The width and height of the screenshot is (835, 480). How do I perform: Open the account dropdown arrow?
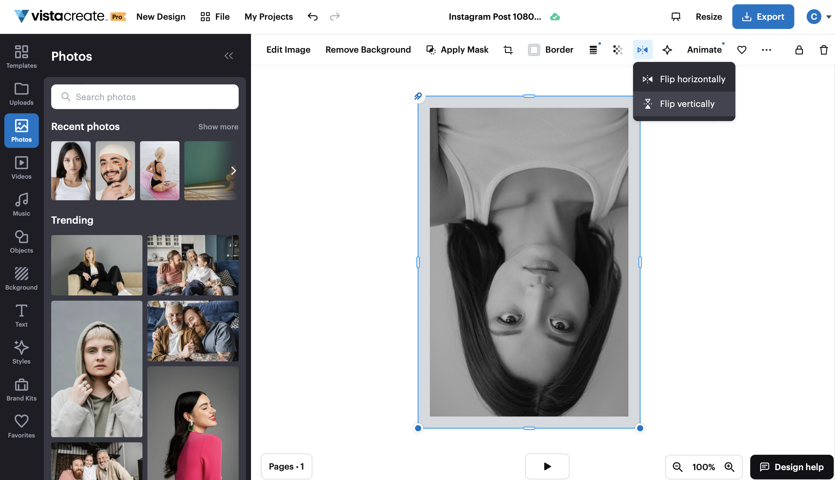(829, 17)
